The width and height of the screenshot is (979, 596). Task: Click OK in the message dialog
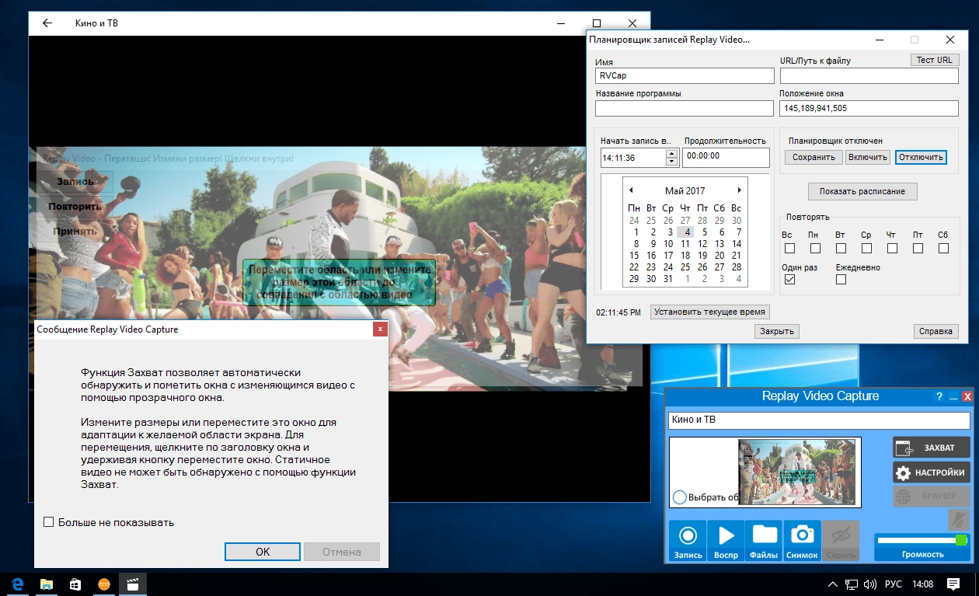point(263,552)
